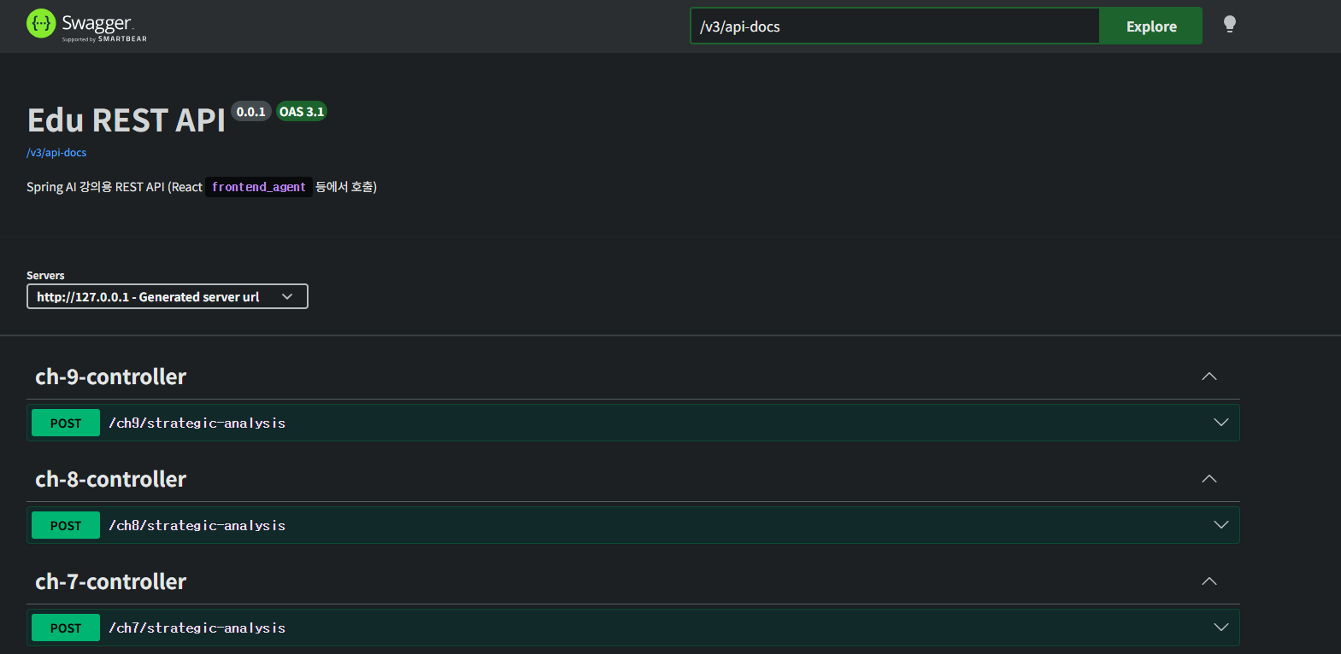Click the OAS 3.1 badge

[302, 112]
